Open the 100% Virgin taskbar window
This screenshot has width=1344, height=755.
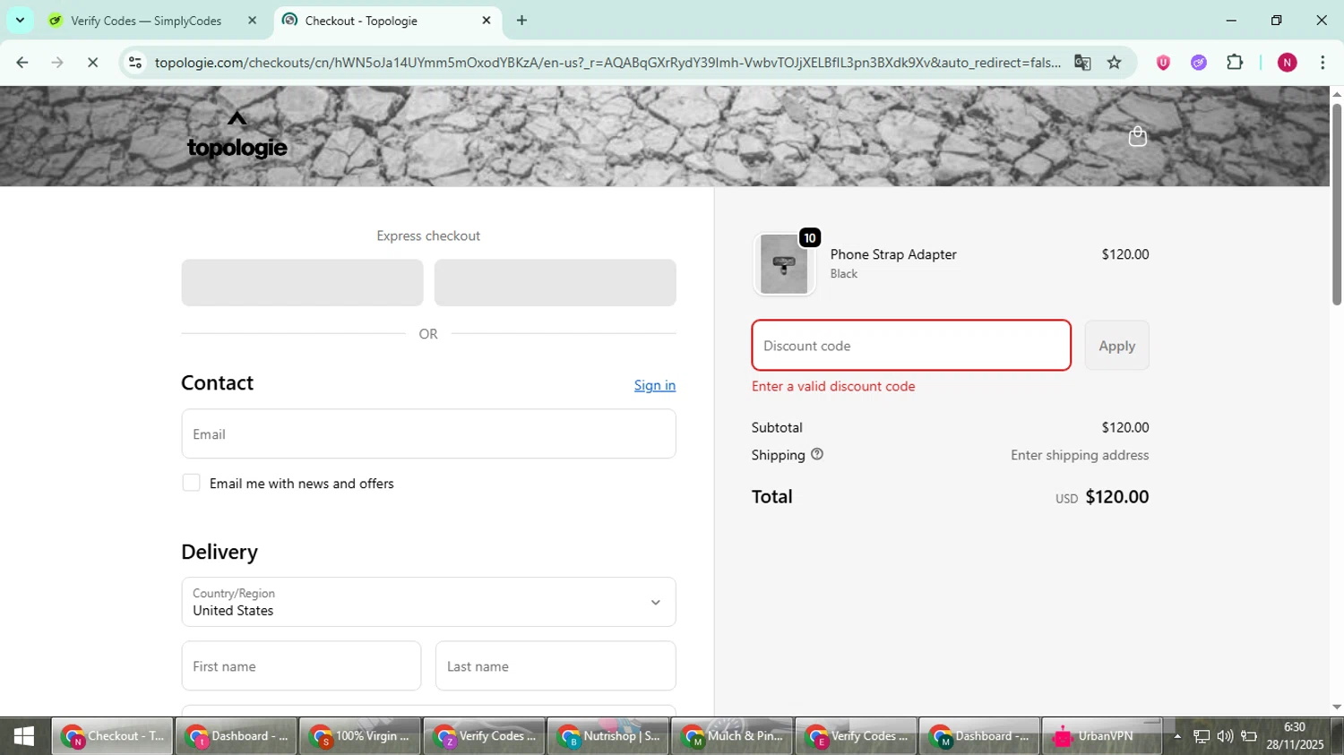point(359,736)
